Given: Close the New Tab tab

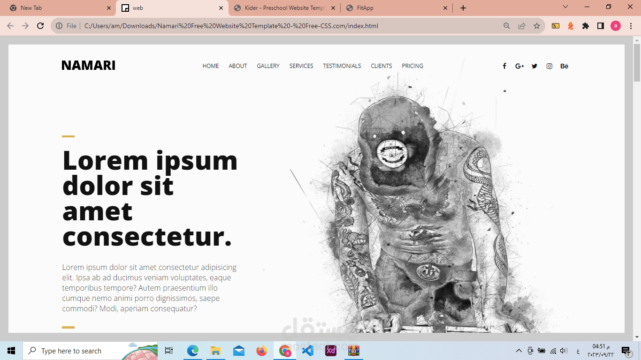Looking at the screenshot, I should click(x=109, y=8).
